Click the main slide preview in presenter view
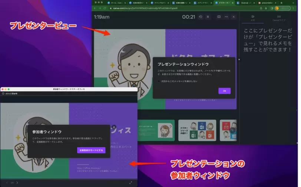Viewport: 301px width, 187px height. coord(165,69)
